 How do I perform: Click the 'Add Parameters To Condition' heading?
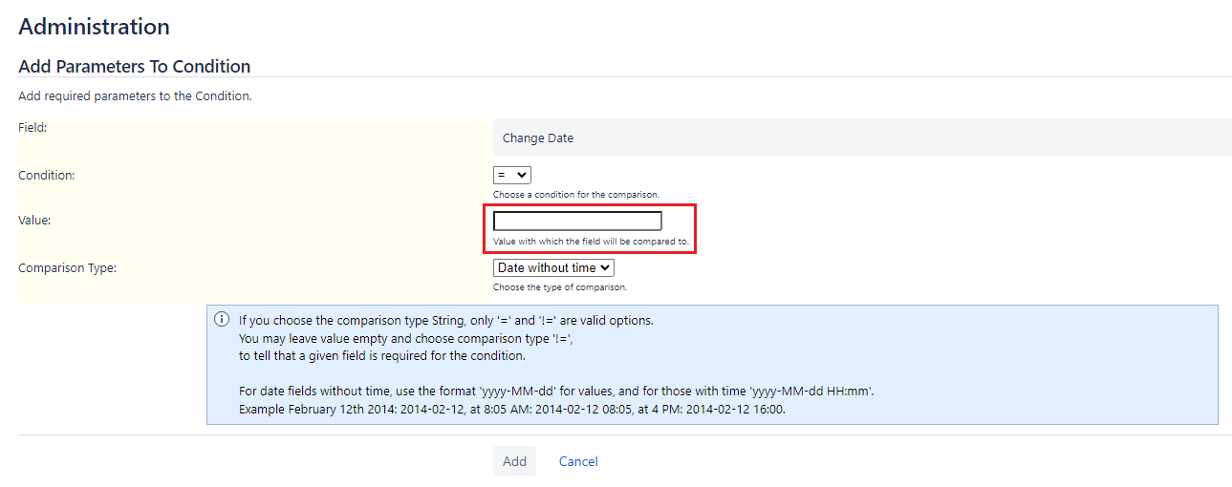point(135,67)
